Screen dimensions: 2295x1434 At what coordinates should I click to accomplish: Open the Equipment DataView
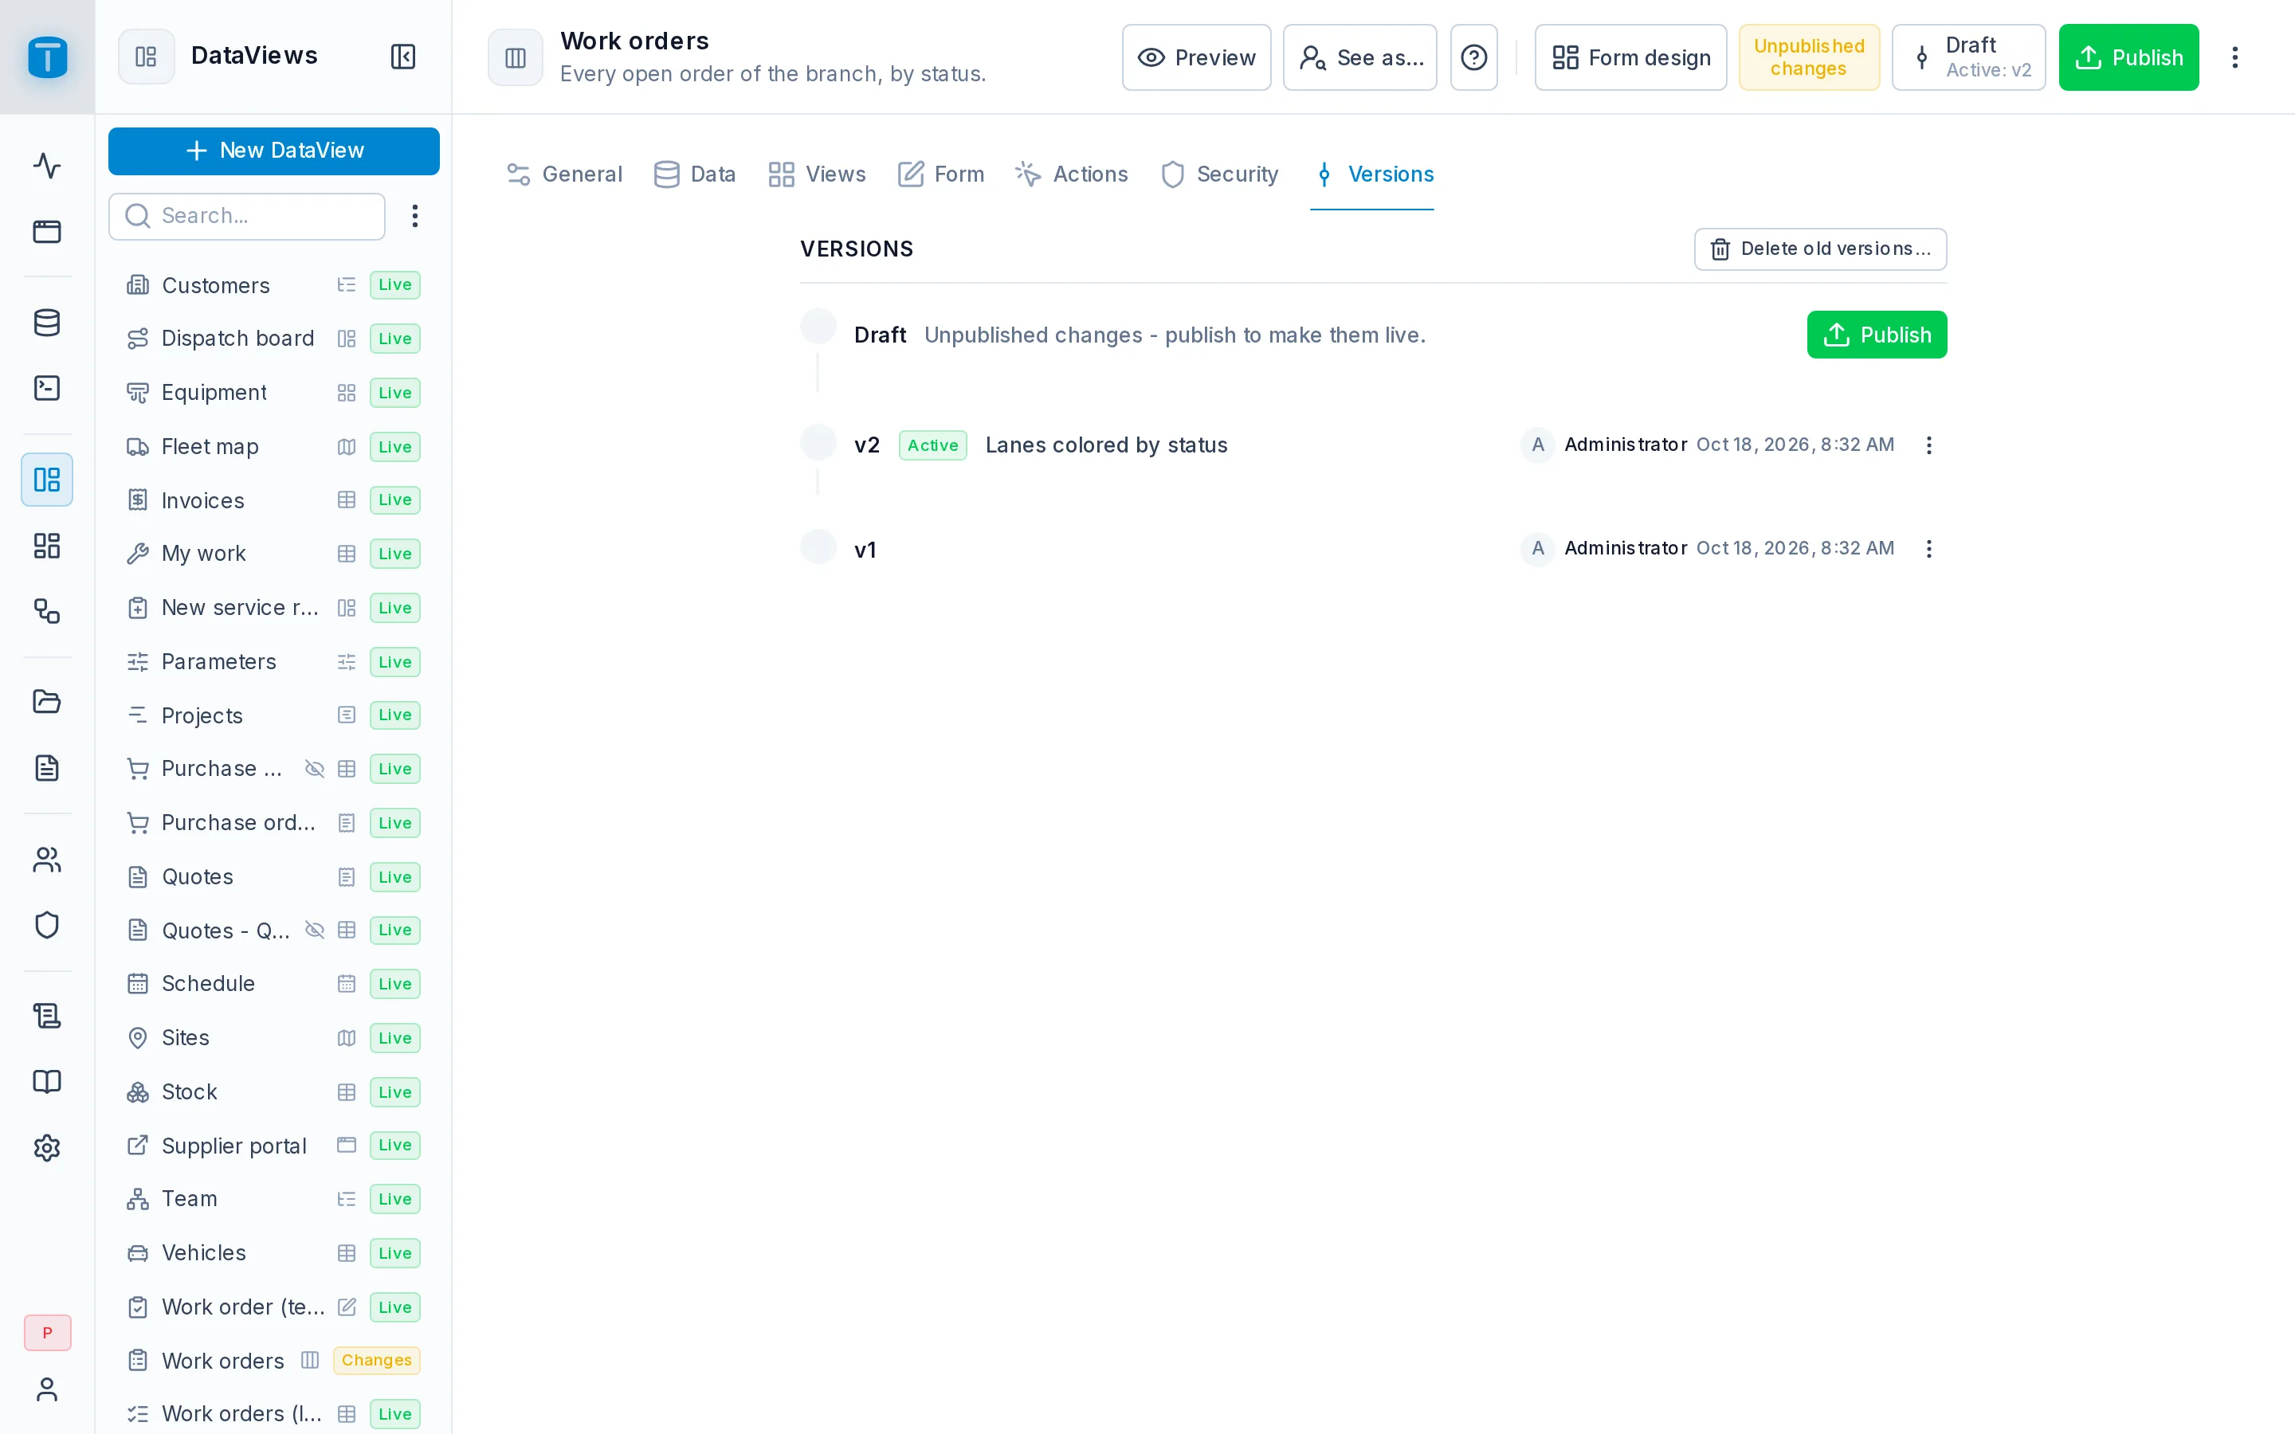click(273, 393)
